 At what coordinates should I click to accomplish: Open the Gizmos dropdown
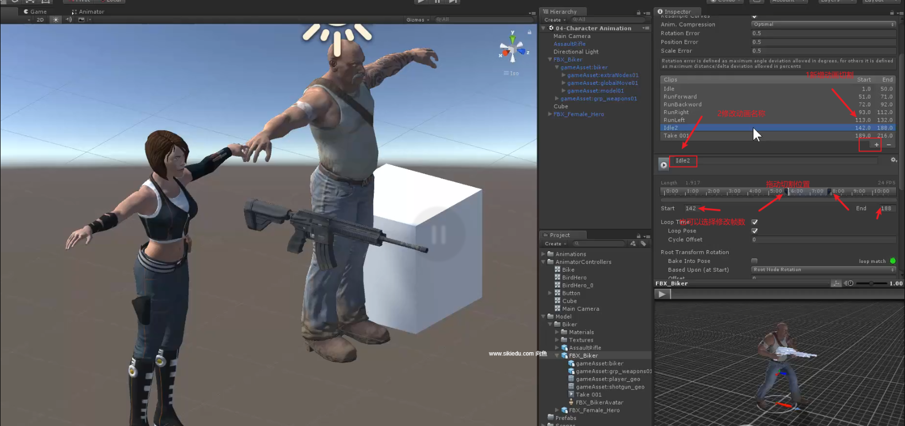418,20
